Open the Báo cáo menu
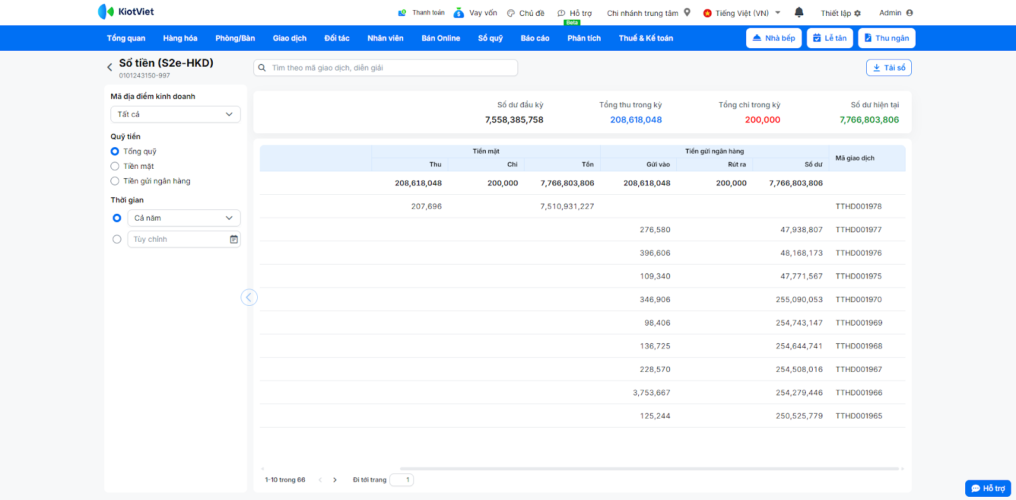 coord(535,38)
